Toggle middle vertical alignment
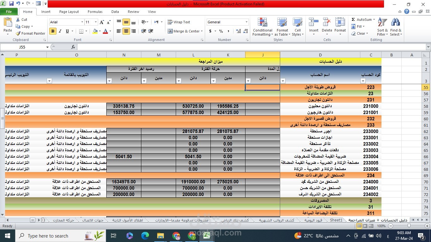The height and width of the screenshot is (242, 431). click(x=126, y=22)
